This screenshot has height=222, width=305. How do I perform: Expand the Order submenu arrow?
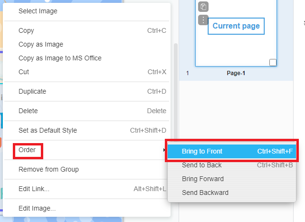[x=164, y=150]
